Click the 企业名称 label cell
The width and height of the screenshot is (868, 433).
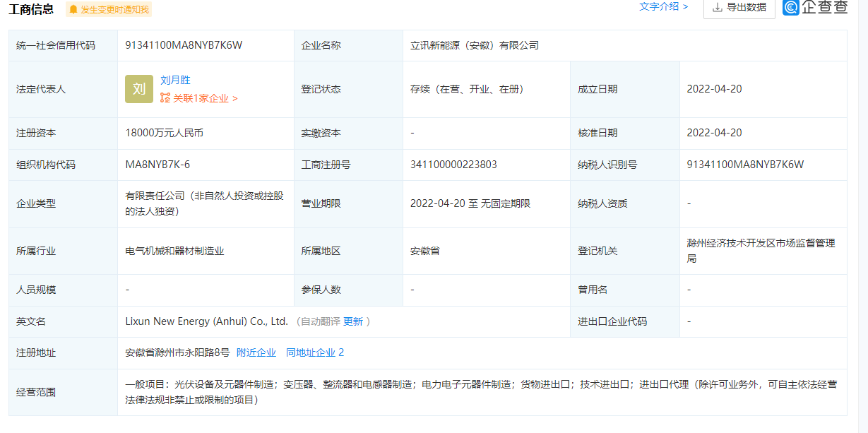pyautogui.click(x=348, y=45)
